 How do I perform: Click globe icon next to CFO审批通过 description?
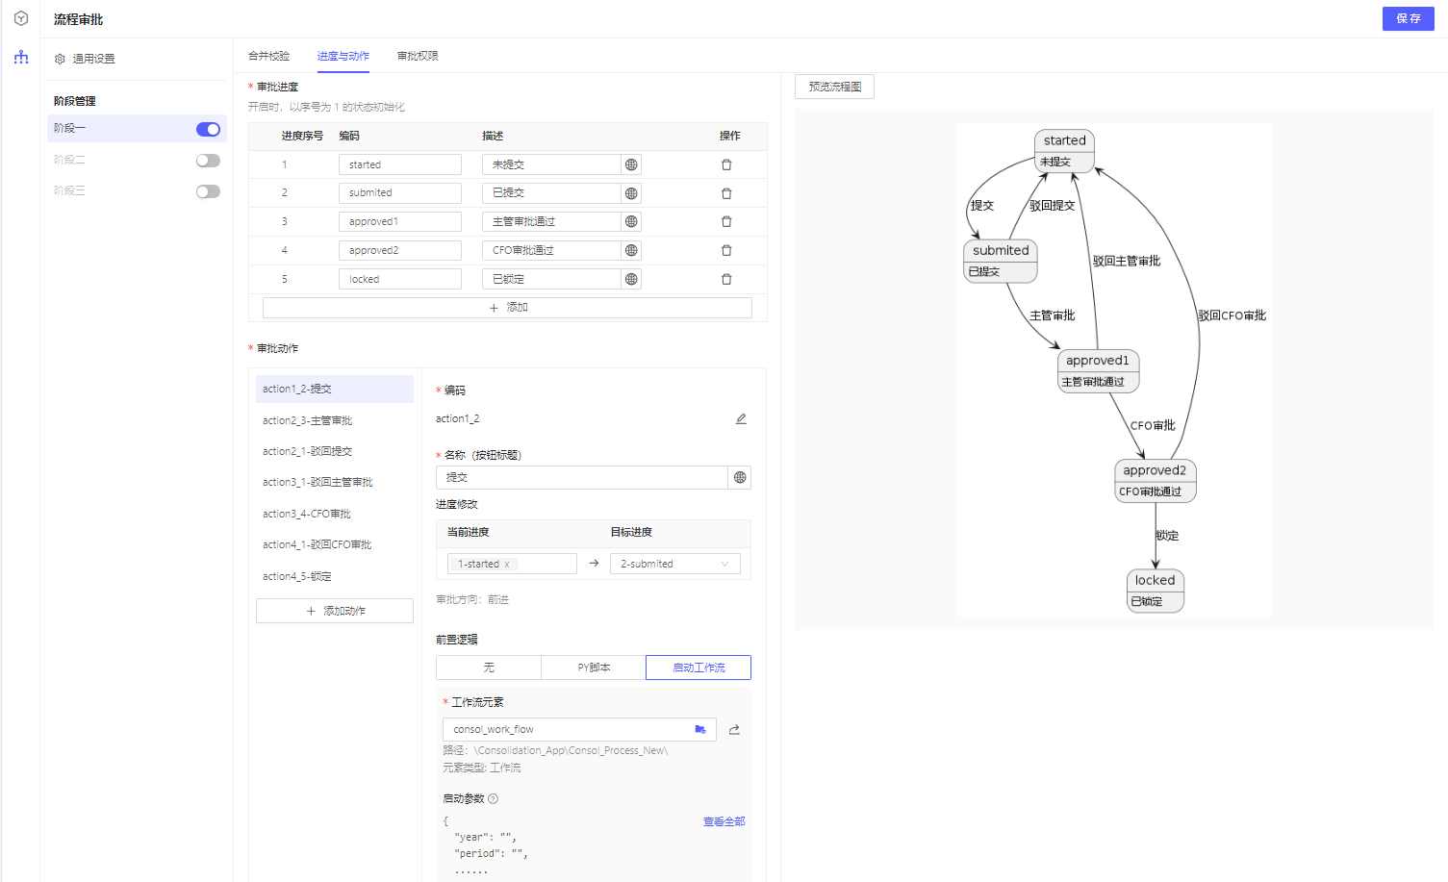point(631,250)
